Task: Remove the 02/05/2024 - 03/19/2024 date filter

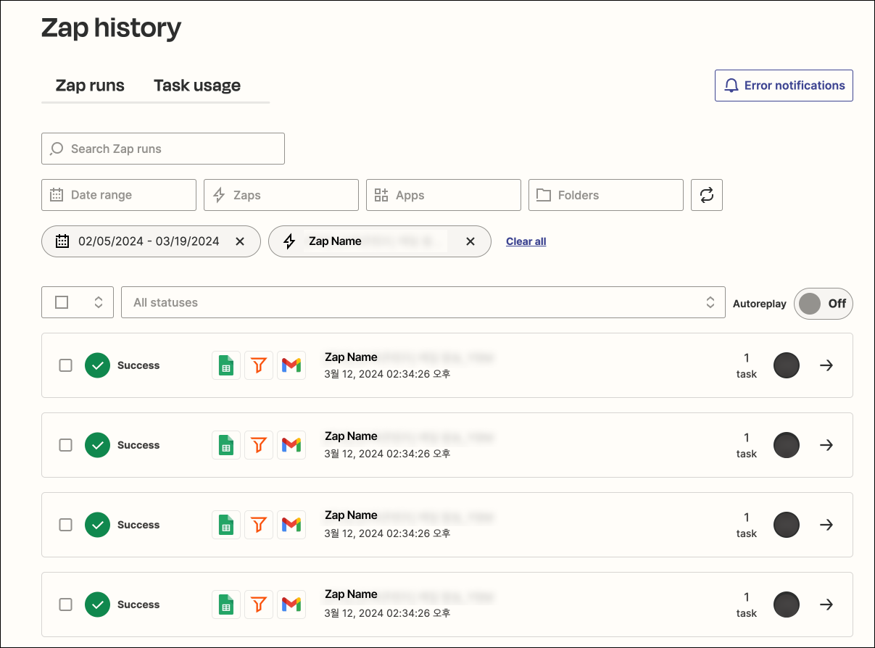Action: (x=240, y=241)
